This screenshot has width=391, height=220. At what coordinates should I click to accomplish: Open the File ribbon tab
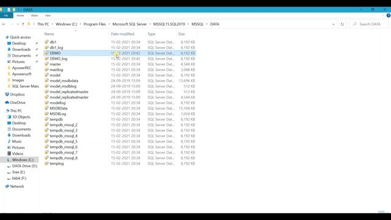tap(6, 15)
